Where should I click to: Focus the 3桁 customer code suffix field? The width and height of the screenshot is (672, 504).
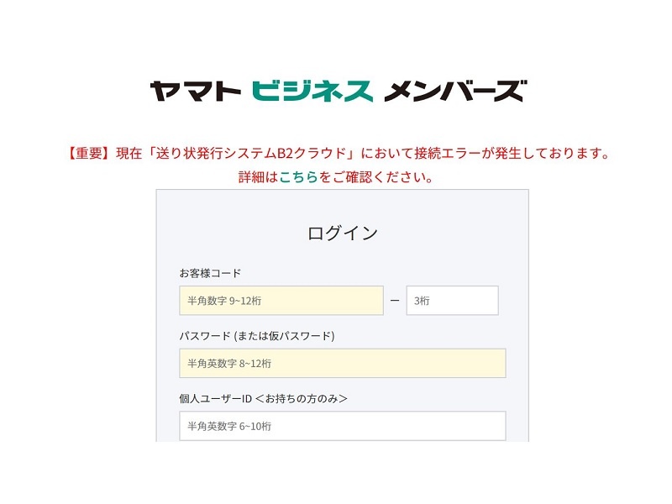point(452,301)
